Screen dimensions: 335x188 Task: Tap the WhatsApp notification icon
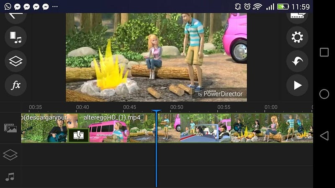tap(8, 6)
